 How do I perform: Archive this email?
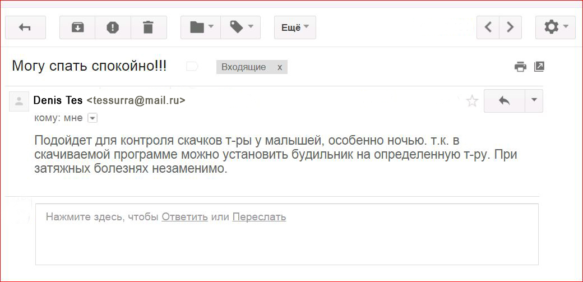(x=77, y=27)
